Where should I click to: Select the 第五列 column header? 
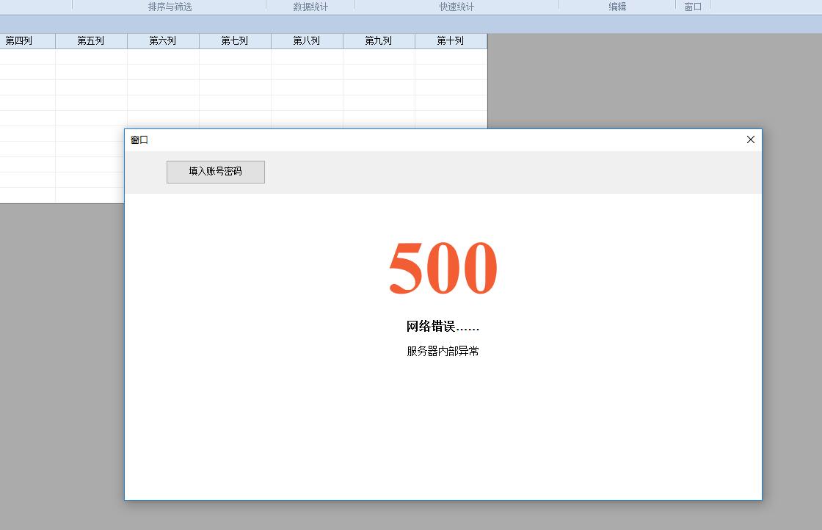coord(91,41)
